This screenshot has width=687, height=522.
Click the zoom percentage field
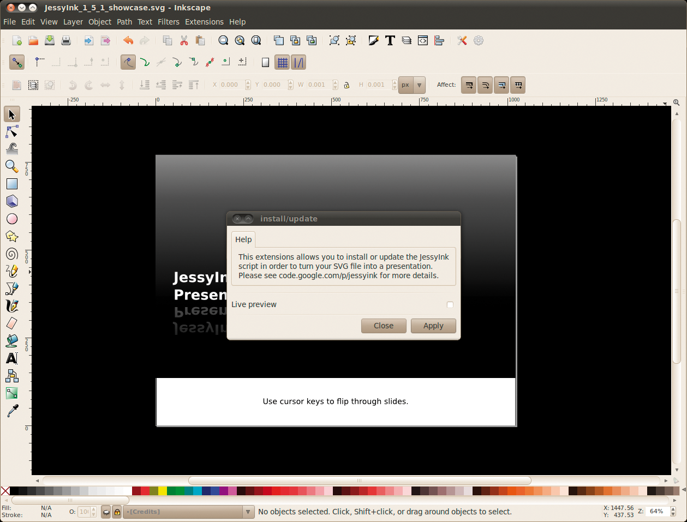pyautogui.click(x=657, y=512)
